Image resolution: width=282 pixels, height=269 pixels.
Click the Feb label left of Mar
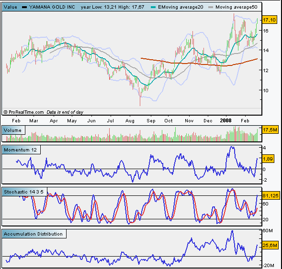[x=16, y=121]
